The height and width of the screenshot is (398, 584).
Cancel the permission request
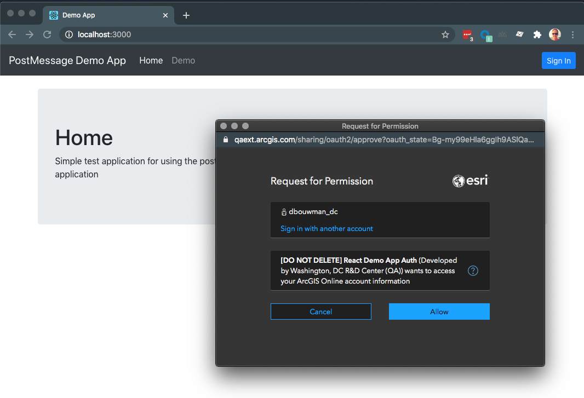[x=320, y=312]
